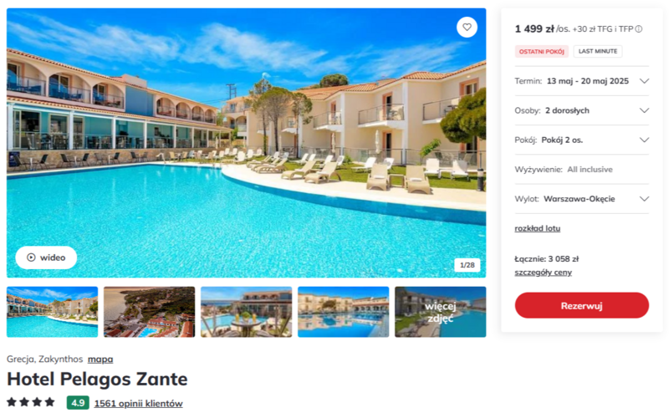669x413 pixels.
Task: Click info icon next to TFG i TFP
Action: pyautogui.click(x=639, y=29)
